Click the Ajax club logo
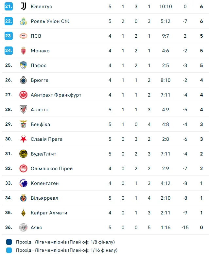 pyautogui.click(x=23, y=228)
